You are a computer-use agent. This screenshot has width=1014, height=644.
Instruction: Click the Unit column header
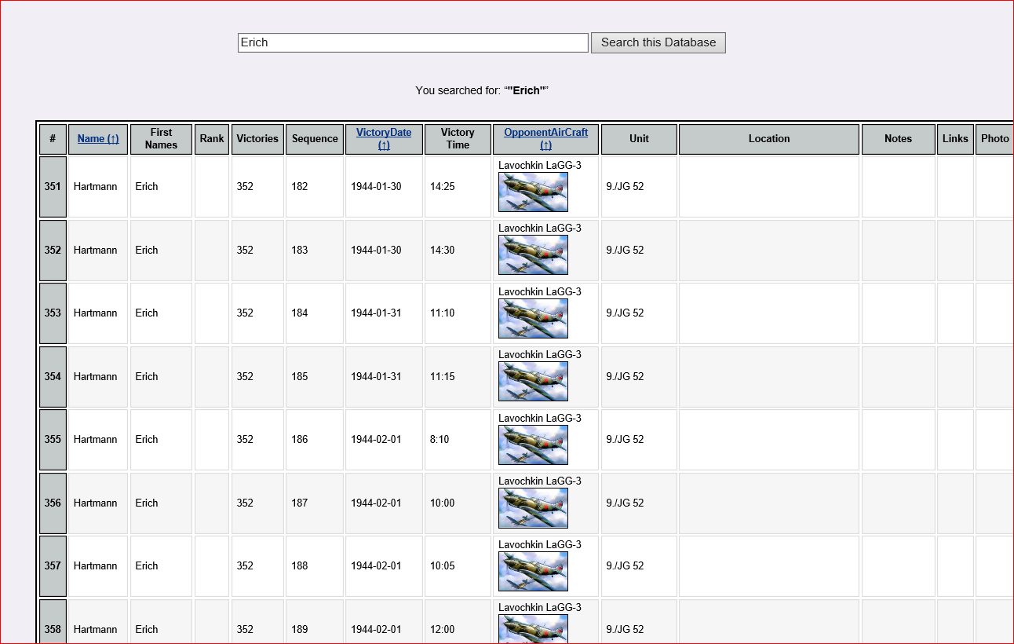pos(639,139)
